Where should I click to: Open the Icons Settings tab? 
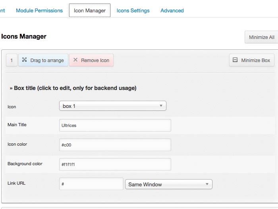click(x=133, y=11)
